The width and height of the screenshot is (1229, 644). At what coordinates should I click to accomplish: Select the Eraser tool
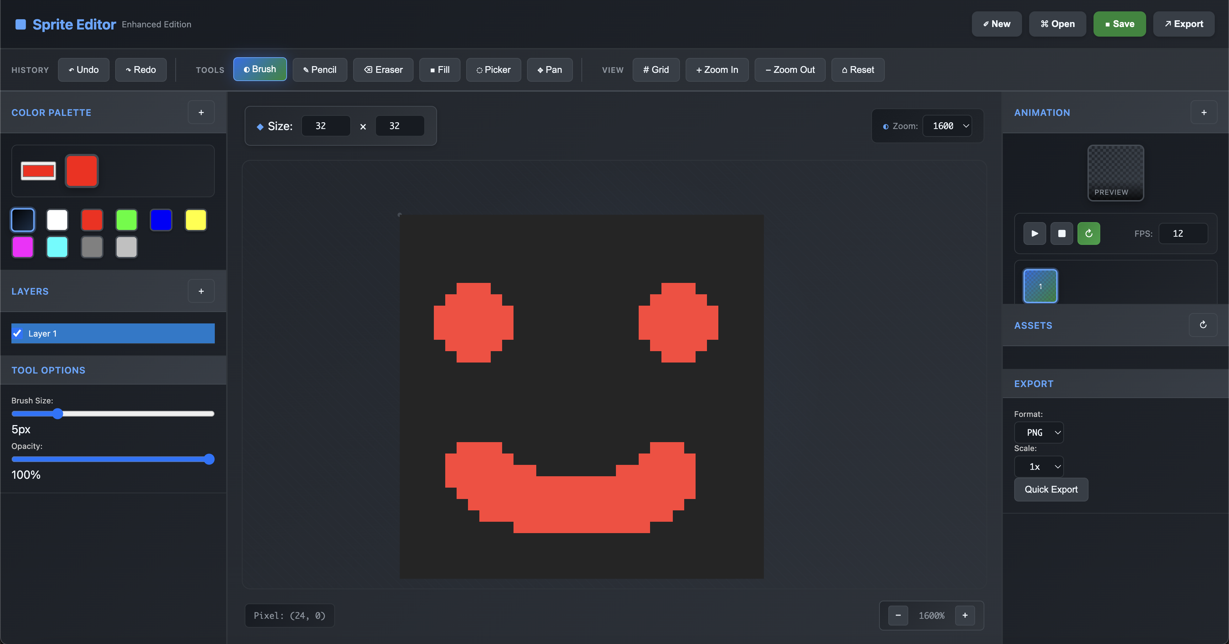[383, 70]
